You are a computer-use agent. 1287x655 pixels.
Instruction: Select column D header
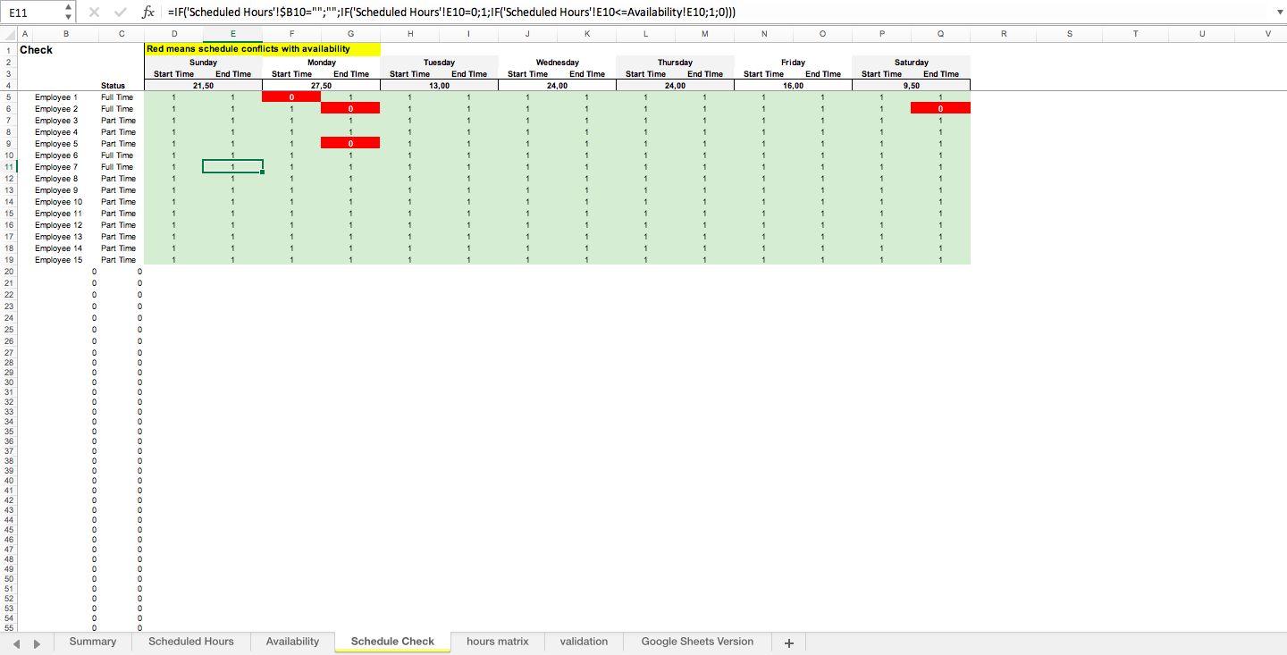click(x=173, y=34)
